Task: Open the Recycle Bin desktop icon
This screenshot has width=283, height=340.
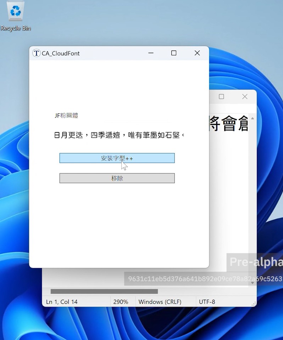Action: coord(15,16)
